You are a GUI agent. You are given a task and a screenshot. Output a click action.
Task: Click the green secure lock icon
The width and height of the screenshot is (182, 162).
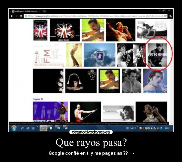pyautogui.click(x=26, y=16)
